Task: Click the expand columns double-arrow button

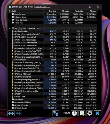Action: [11, 113]
